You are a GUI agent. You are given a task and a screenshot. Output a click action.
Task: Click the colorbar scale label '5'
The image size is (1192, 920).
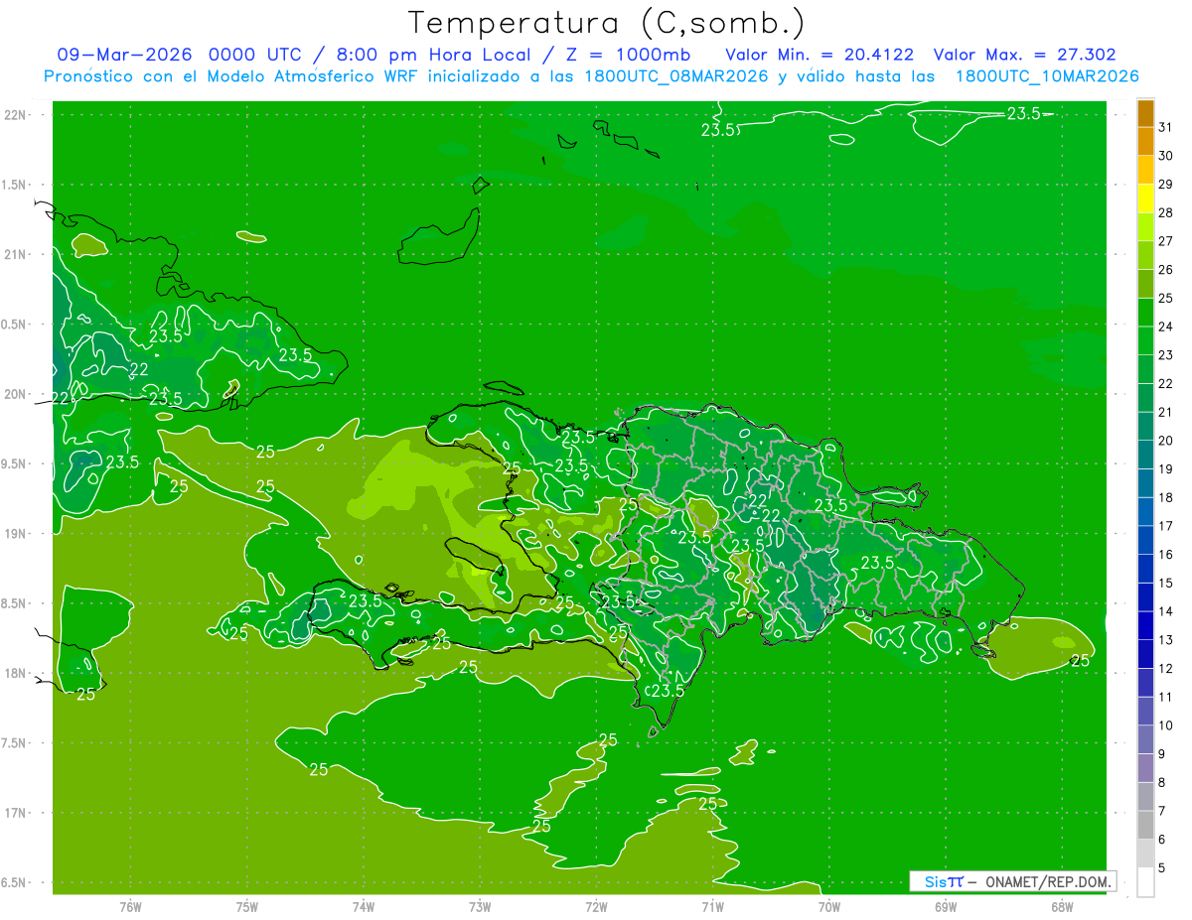click(x=1162, y=867)
